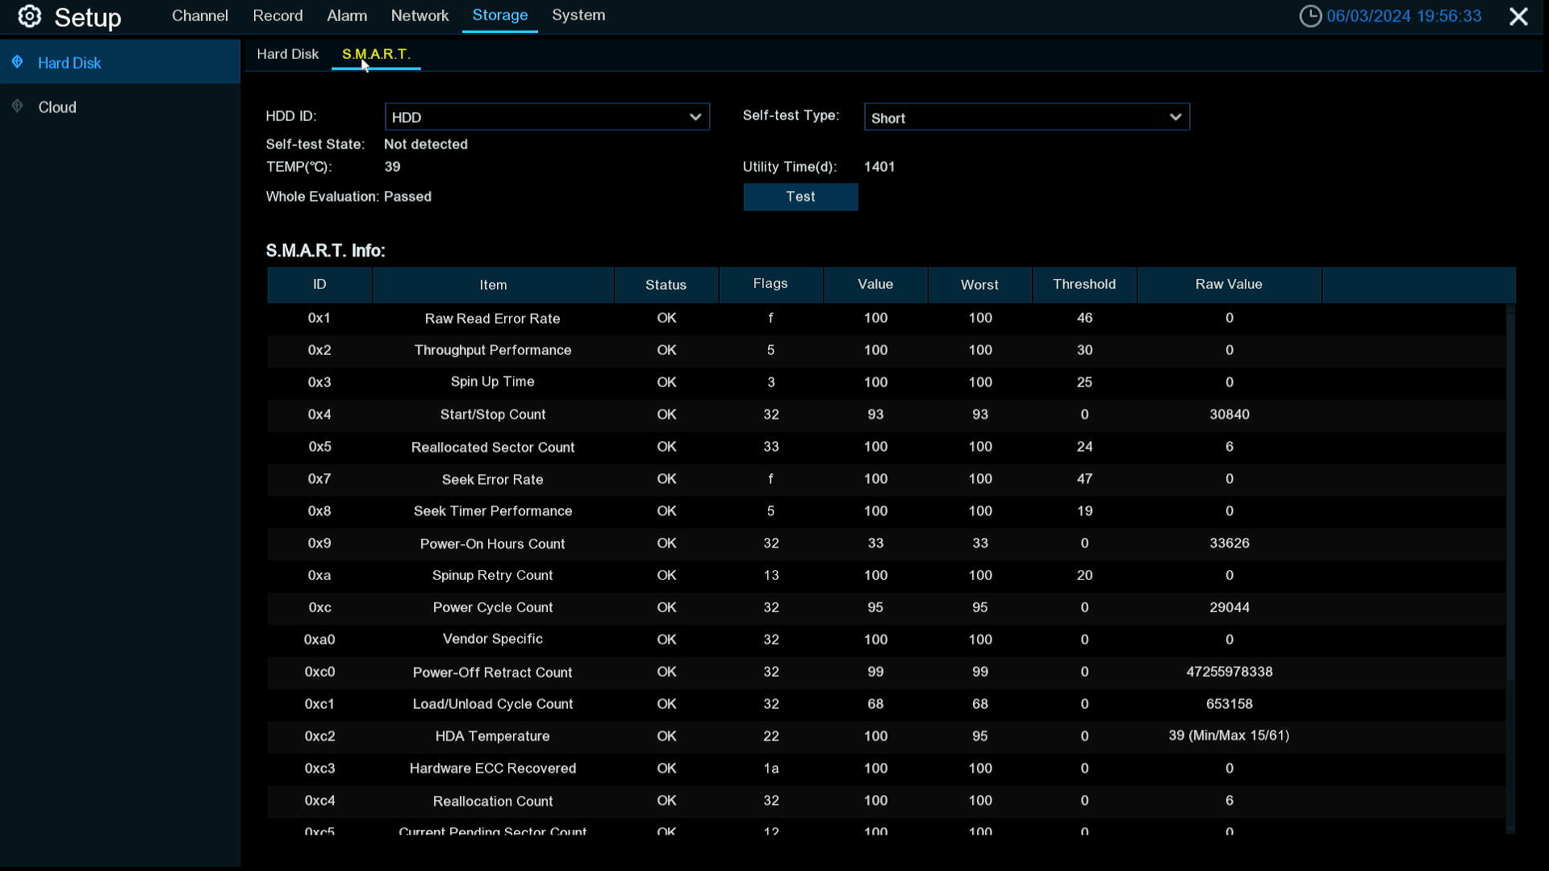Click the Raw Value column header
1549x871 pixels.
1229,285
